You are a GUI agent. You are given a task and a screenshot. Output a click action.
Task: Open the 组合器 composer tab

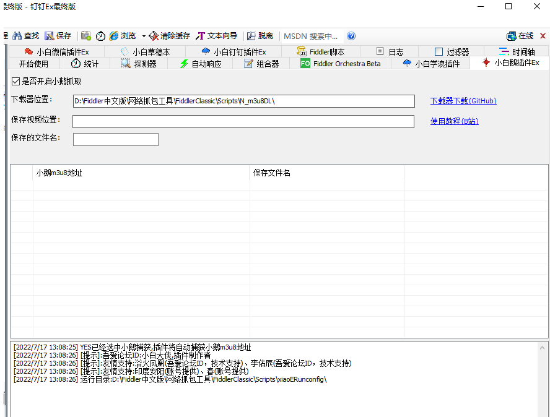[261, 64]
